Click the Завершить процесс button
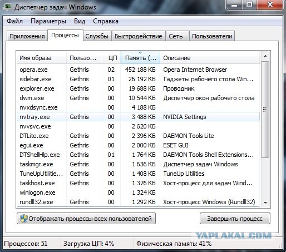286x252 pixels. (235, 219)
